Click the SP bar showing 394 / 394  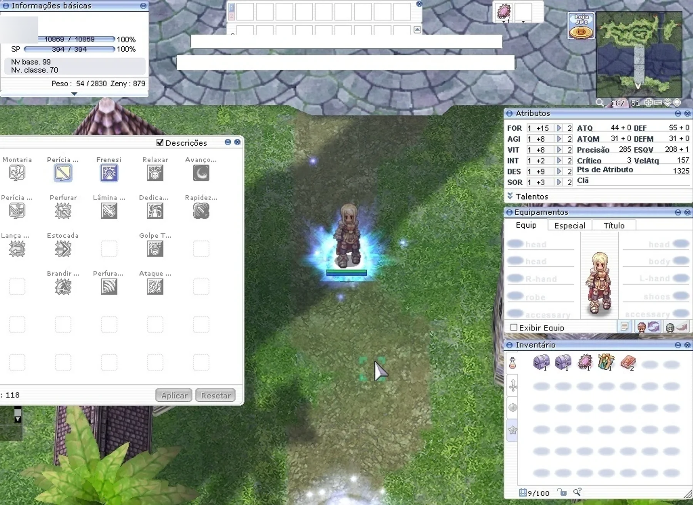(69, 49)
